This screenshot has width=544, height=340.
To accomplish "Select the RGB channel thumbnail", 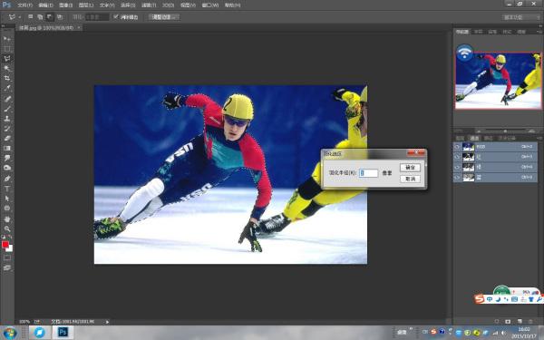I will (x=468, y=147).
